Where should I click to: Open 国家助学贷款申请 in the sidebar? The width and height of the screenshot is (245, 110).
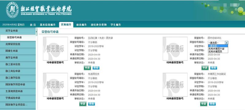pyautogui.click(x=18, y=84)
